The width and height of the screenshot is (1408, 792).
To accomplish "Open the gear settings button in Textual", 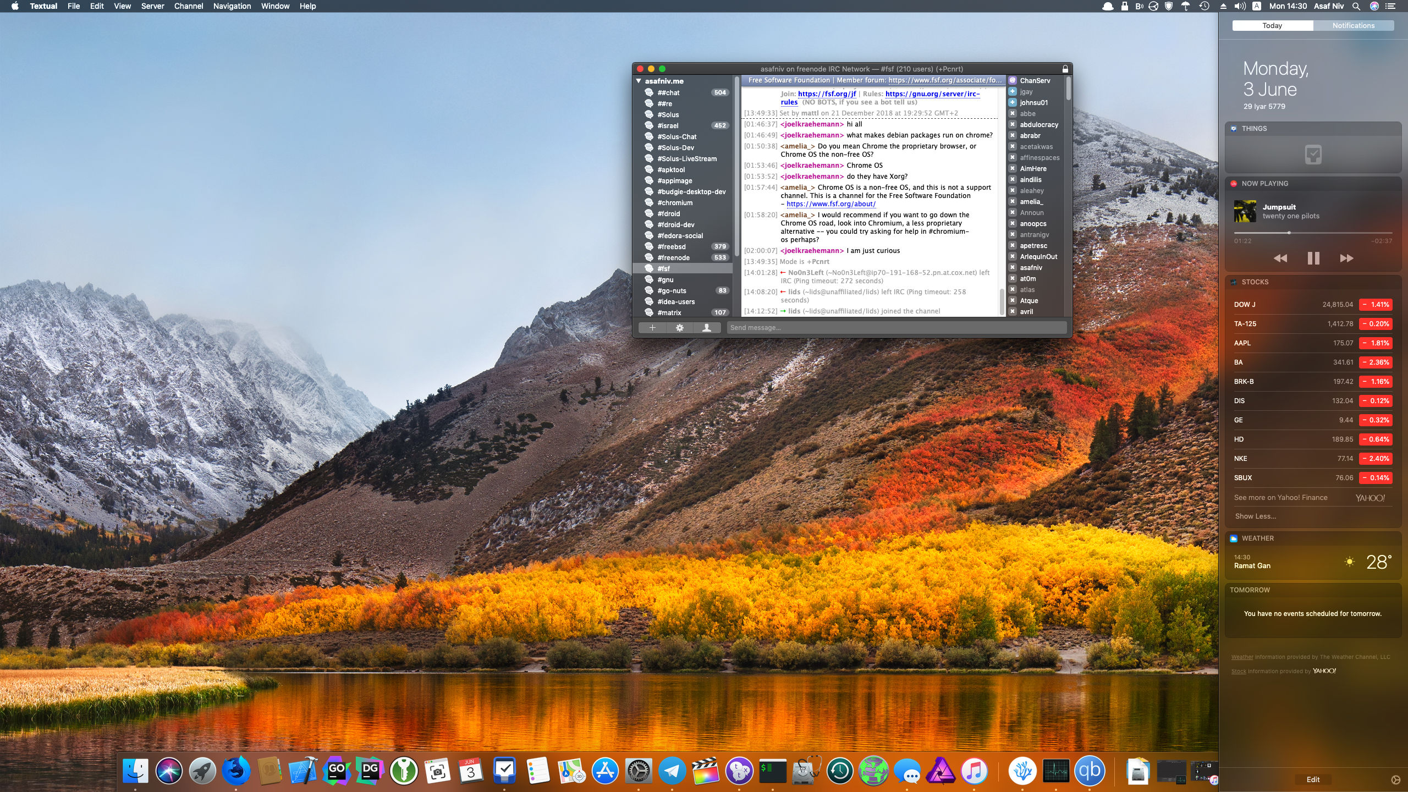I will [680, 328].
